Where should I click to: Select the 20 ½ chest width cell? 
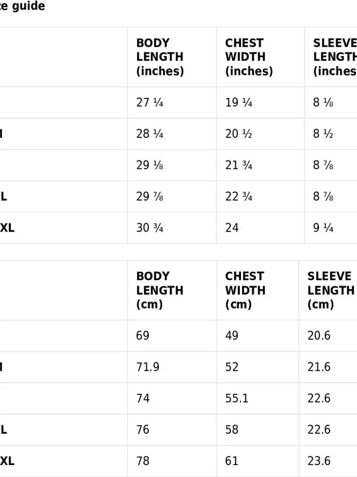tap(260, 134)
